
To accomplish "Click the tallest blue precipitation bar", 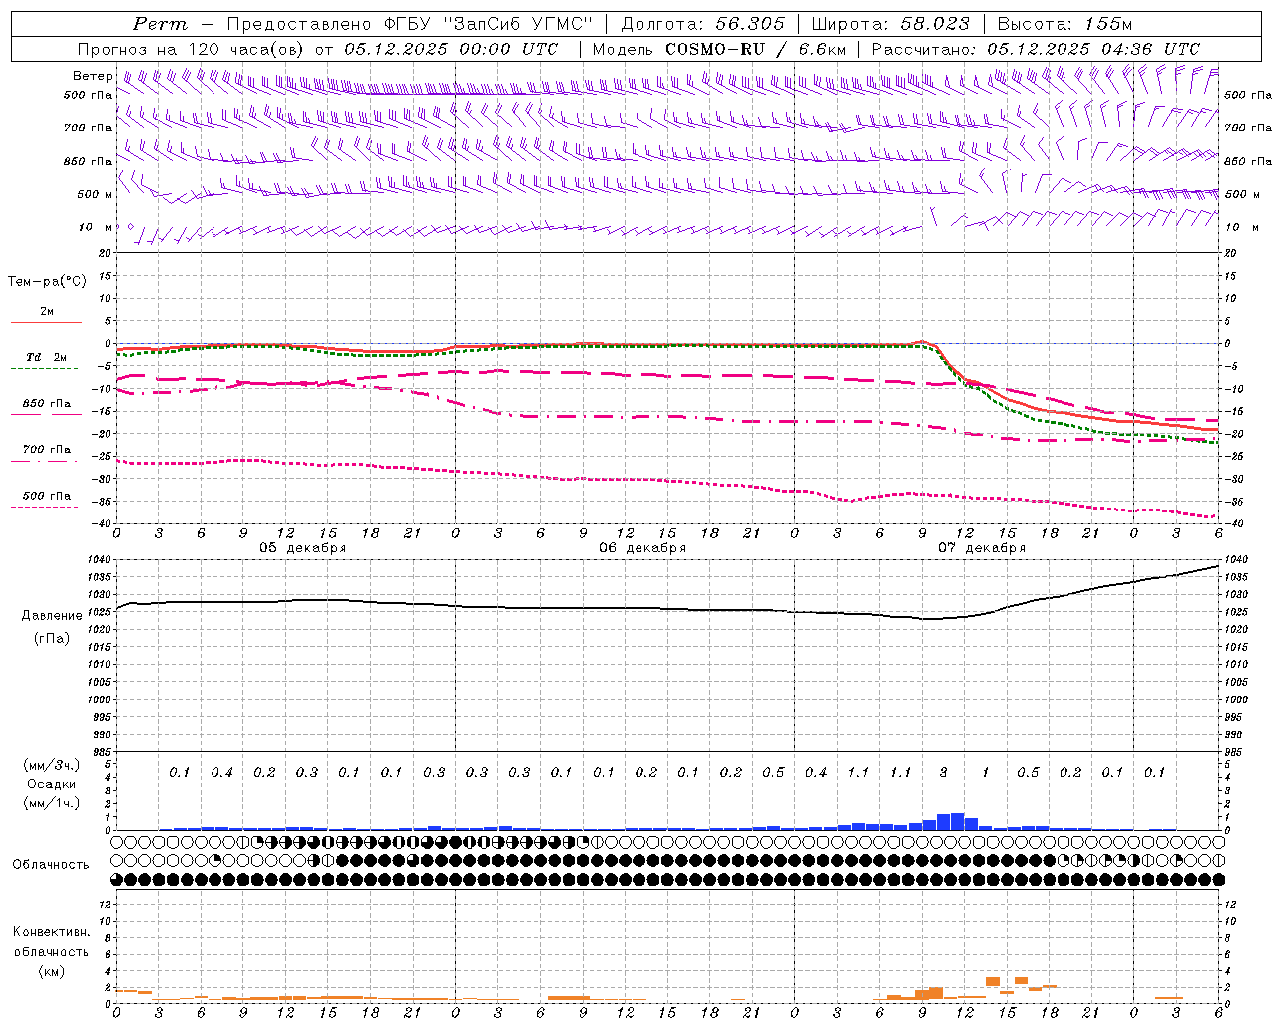I will click(957, 821).
